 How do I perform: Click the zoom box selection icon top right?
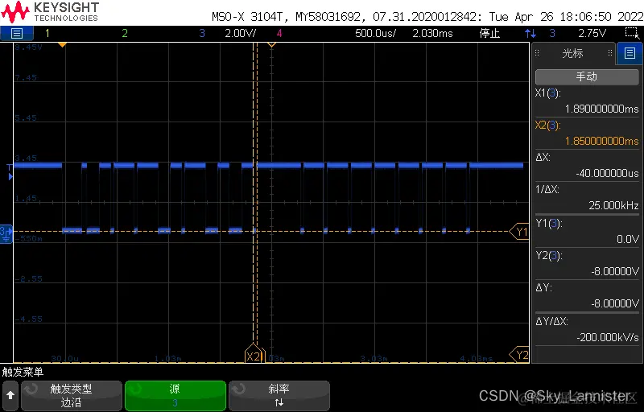pos(632,33)
